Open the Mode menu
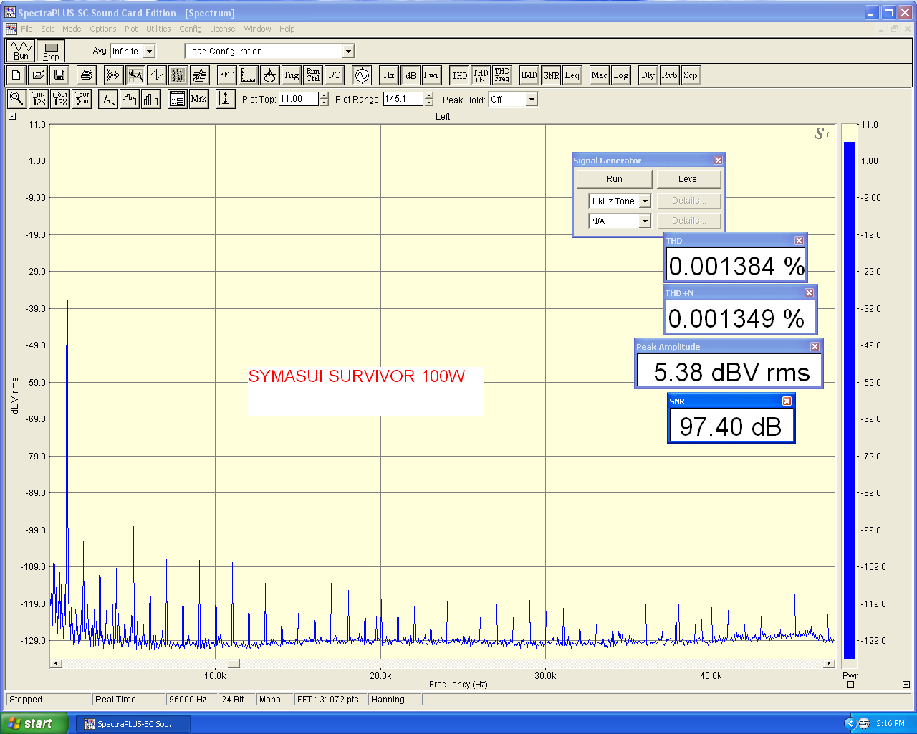 click(72, 29)
